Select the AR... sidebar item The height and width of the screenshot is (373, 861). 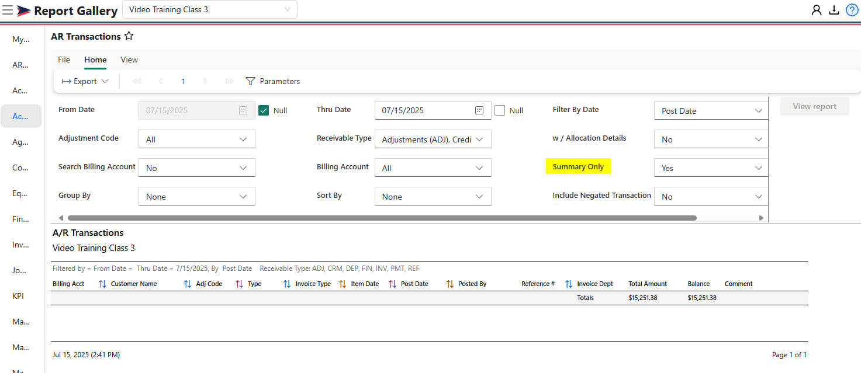[21, 65]
